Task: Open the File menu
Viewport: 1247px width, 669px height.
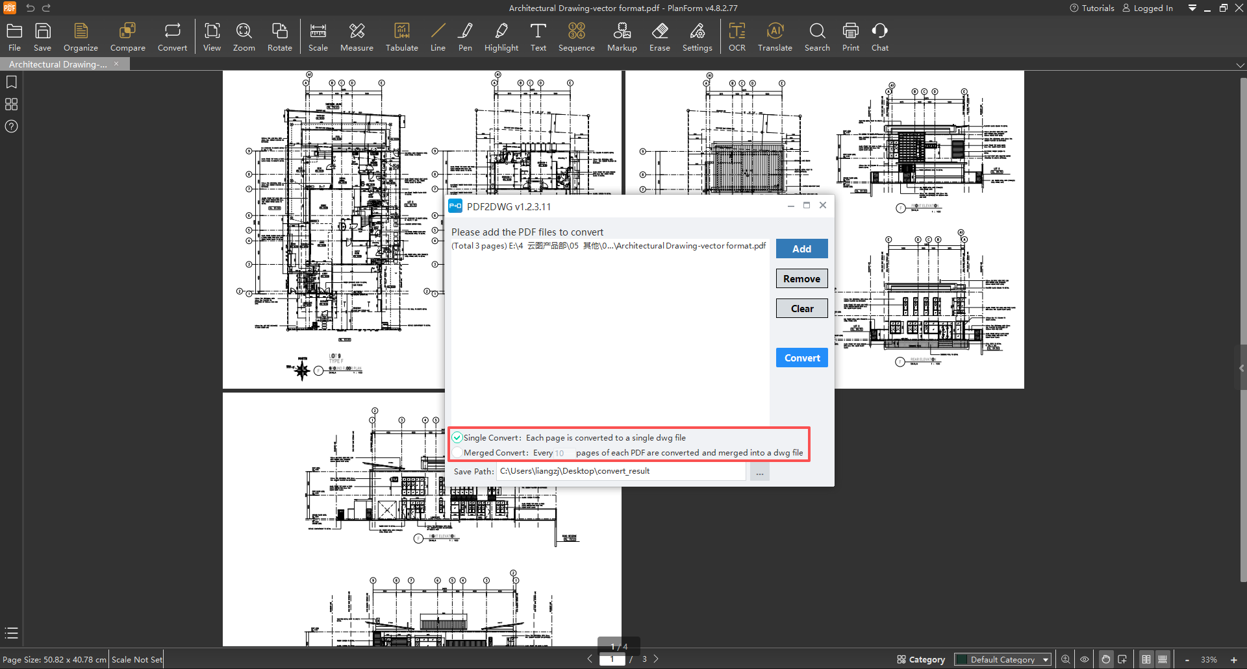Action: coord(14,37)
